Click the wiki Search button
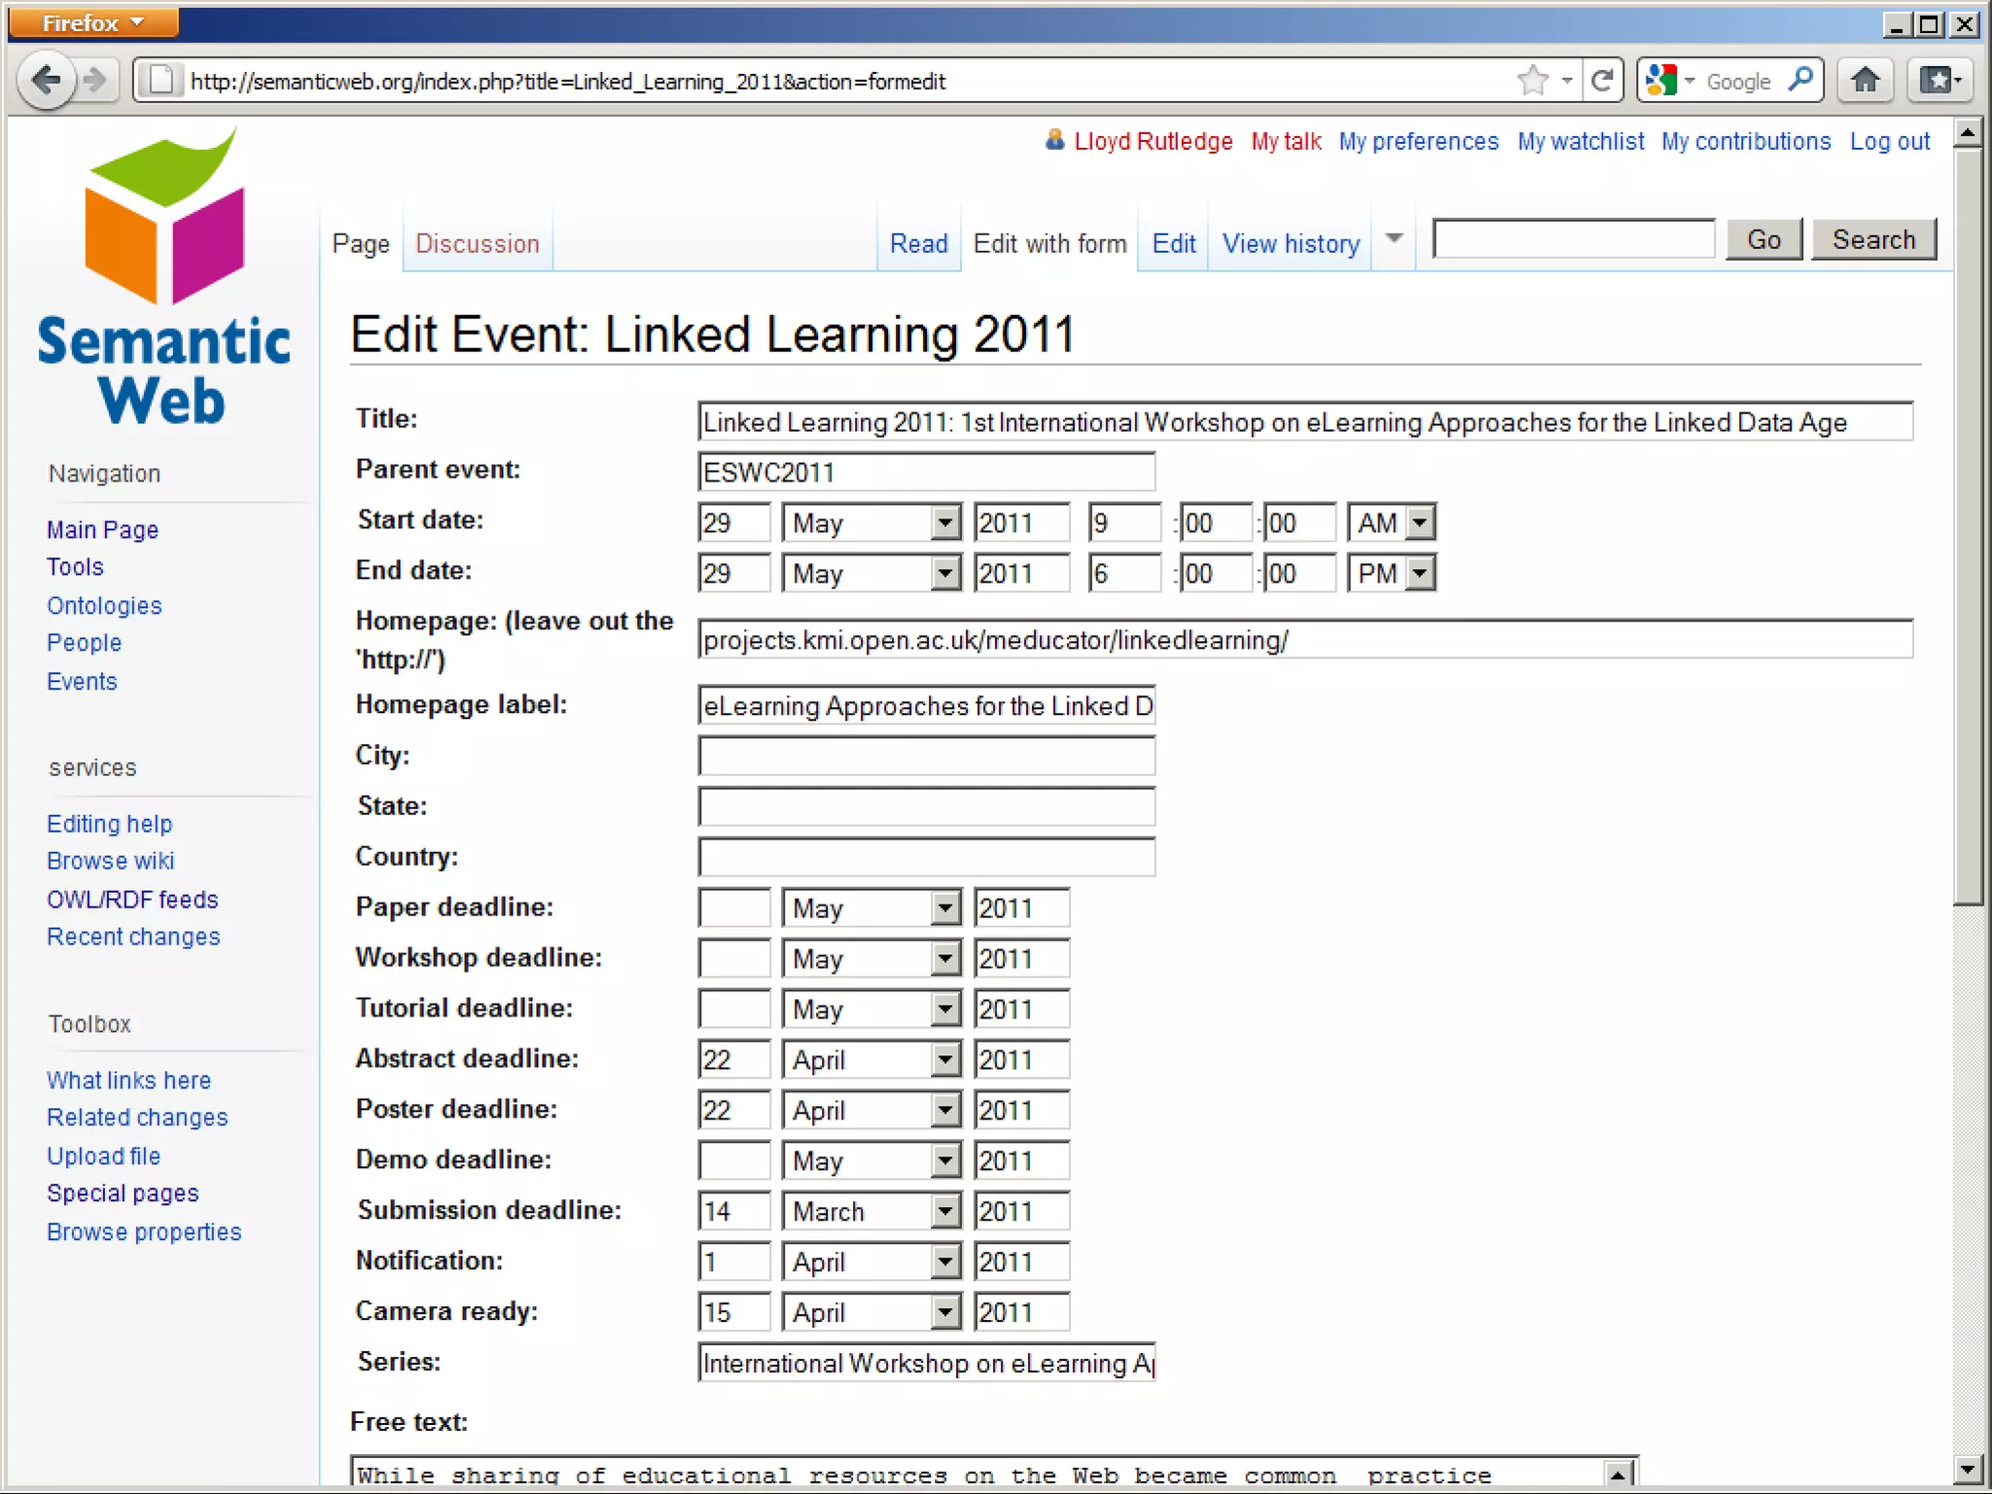This screenshot has width=1992, height=1494. (x=1874, y=239)
